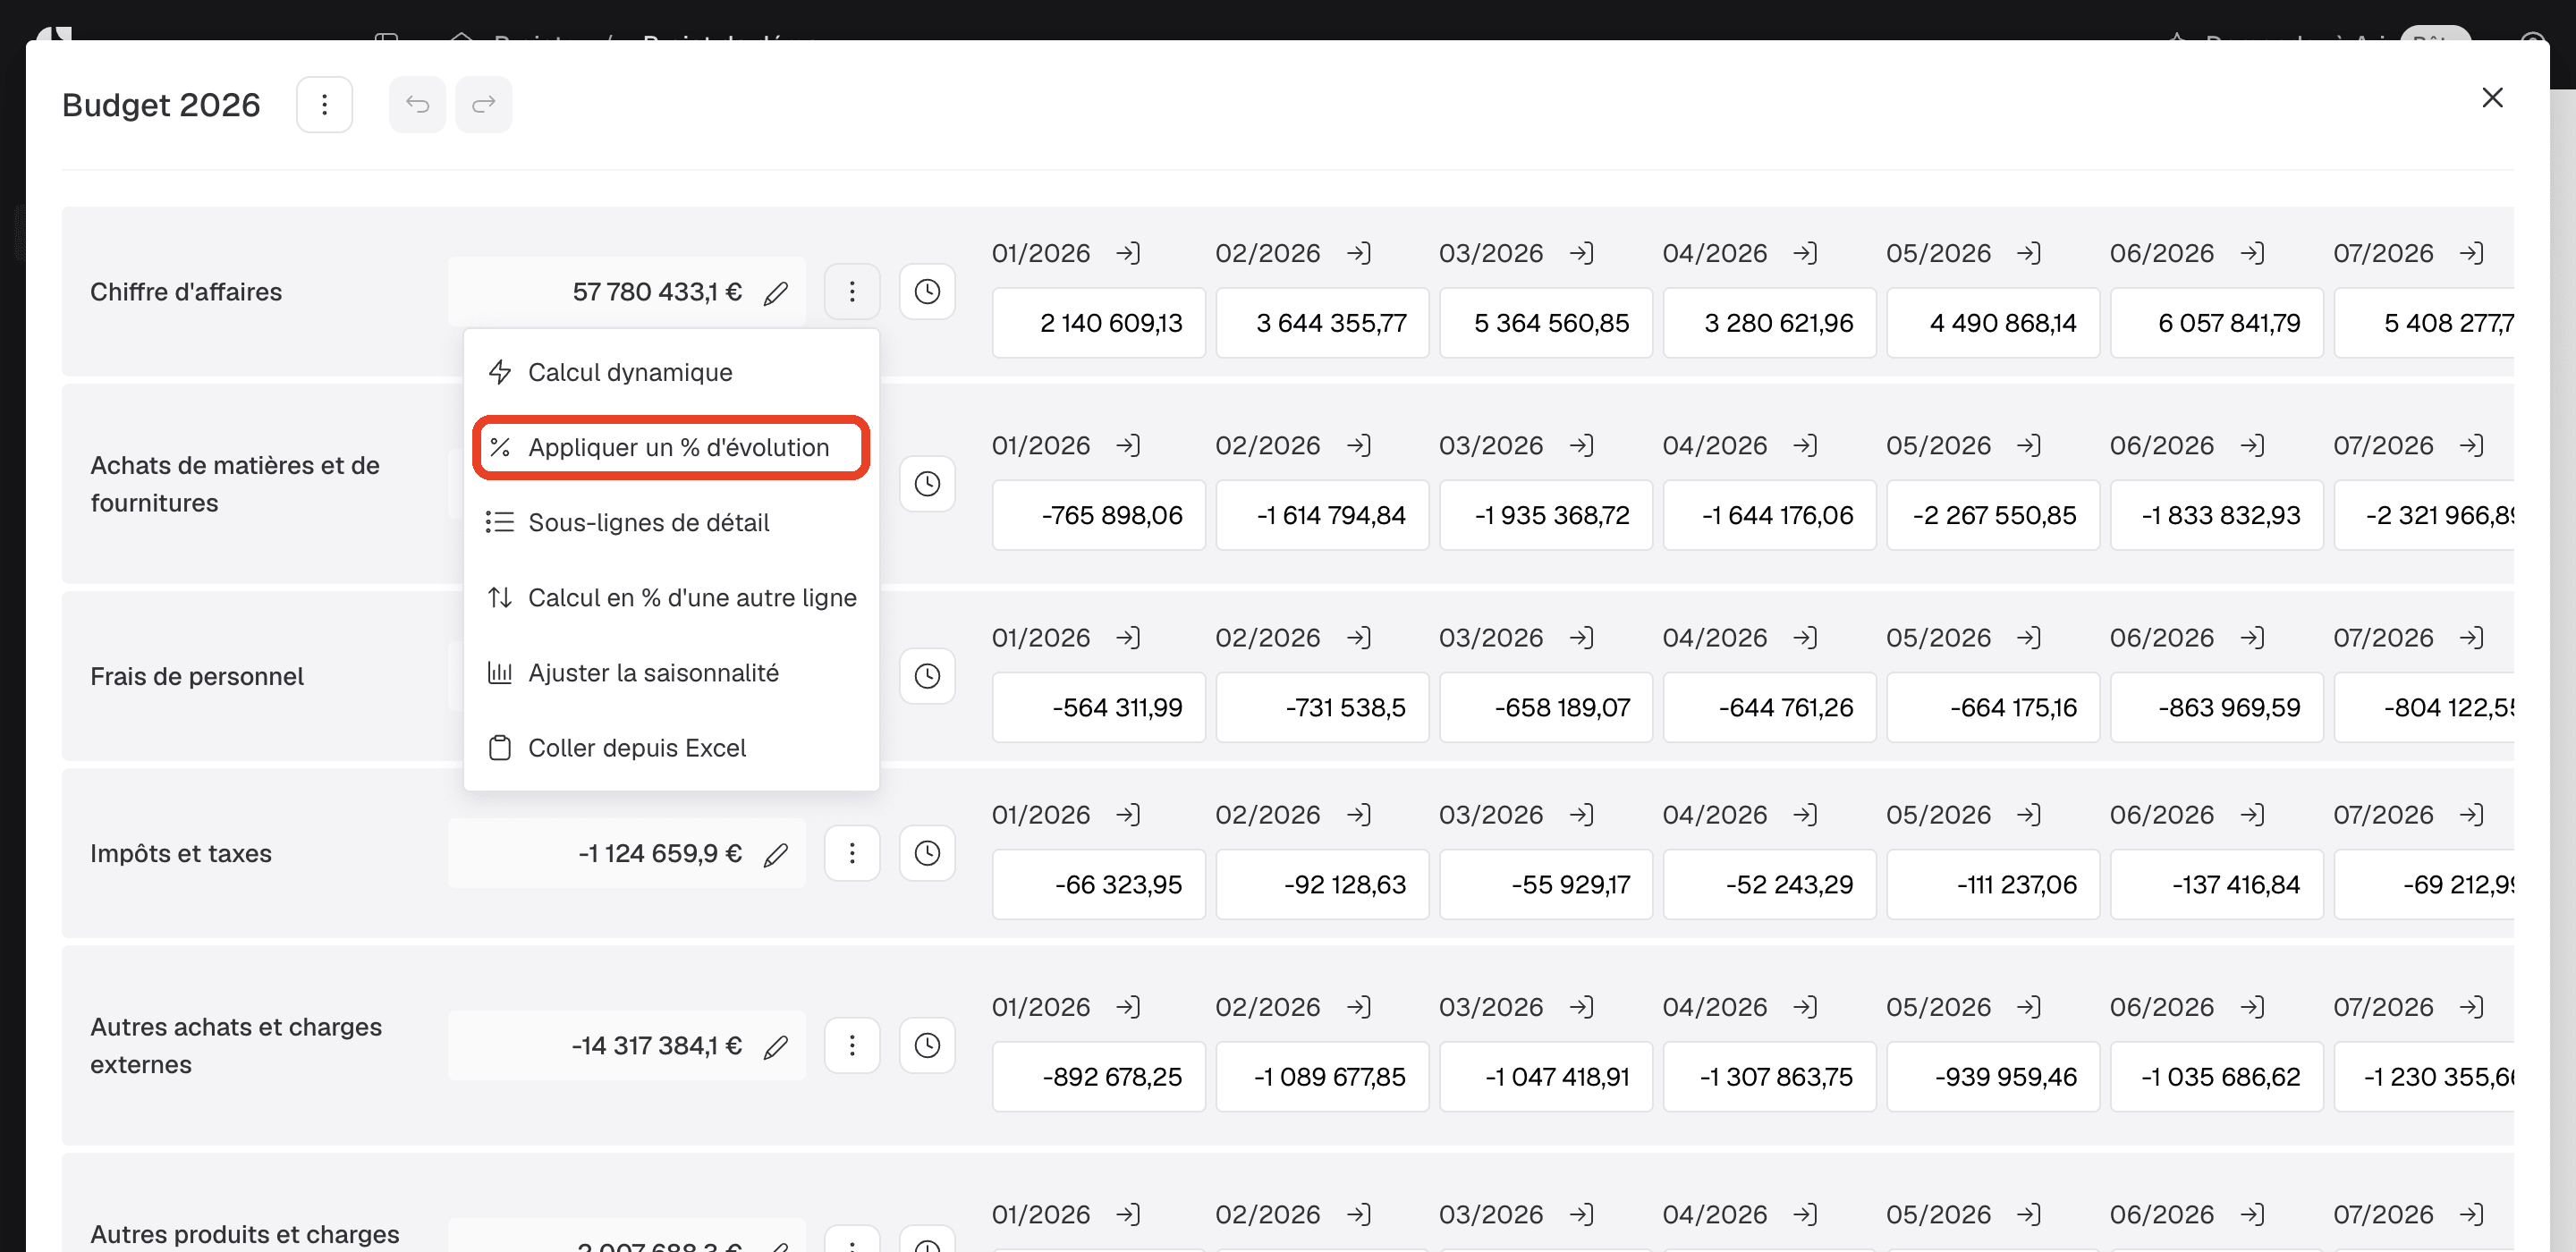Viewport: 2576px width, 1252px height.
Task: Select Coller depuis Excel
Action: (x=671, y=748)
